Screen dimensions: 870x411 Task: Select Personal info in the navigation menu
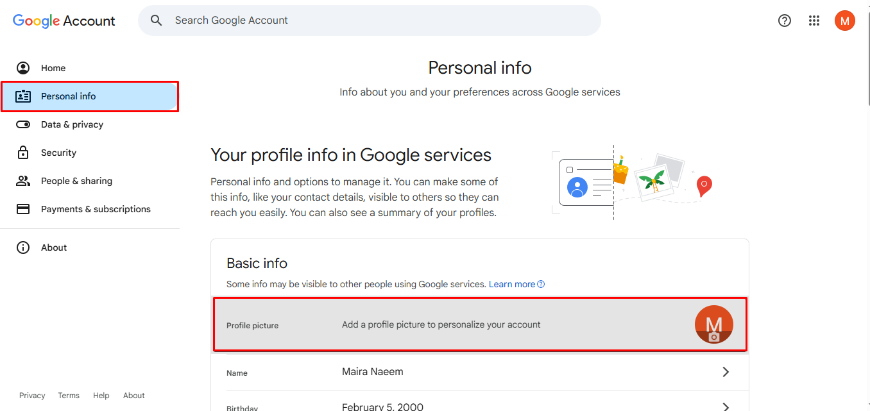pos(67,96)
